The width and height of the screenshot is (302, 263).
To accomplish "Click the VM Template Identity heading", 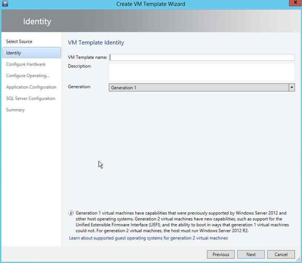I will 96,43.
